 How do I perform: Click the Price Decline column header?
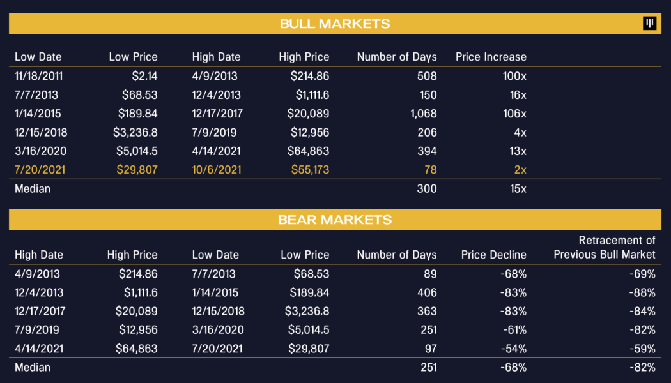point(493,255)
